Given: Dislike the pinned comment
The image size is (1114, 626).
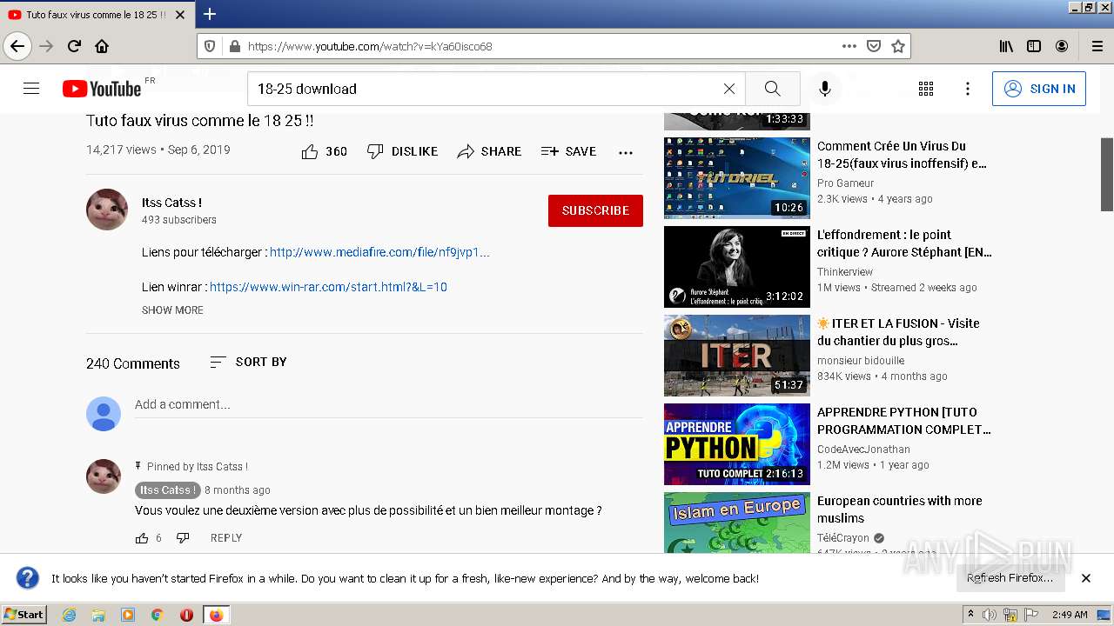Looking at the screenshot, I should coord(183,538).
